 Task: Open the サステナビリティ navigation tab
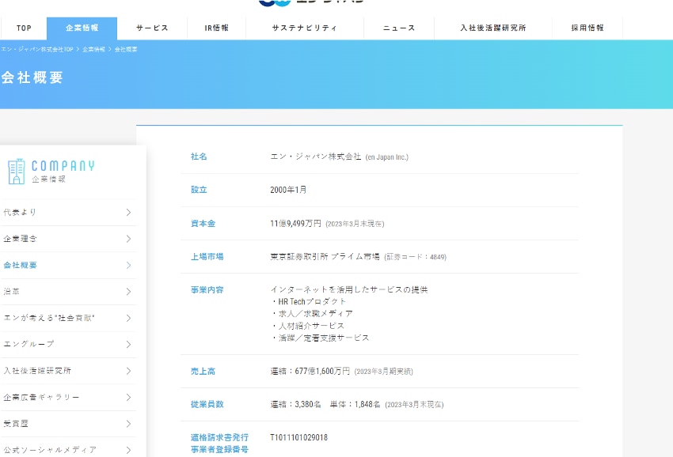(x=305, y=28)
